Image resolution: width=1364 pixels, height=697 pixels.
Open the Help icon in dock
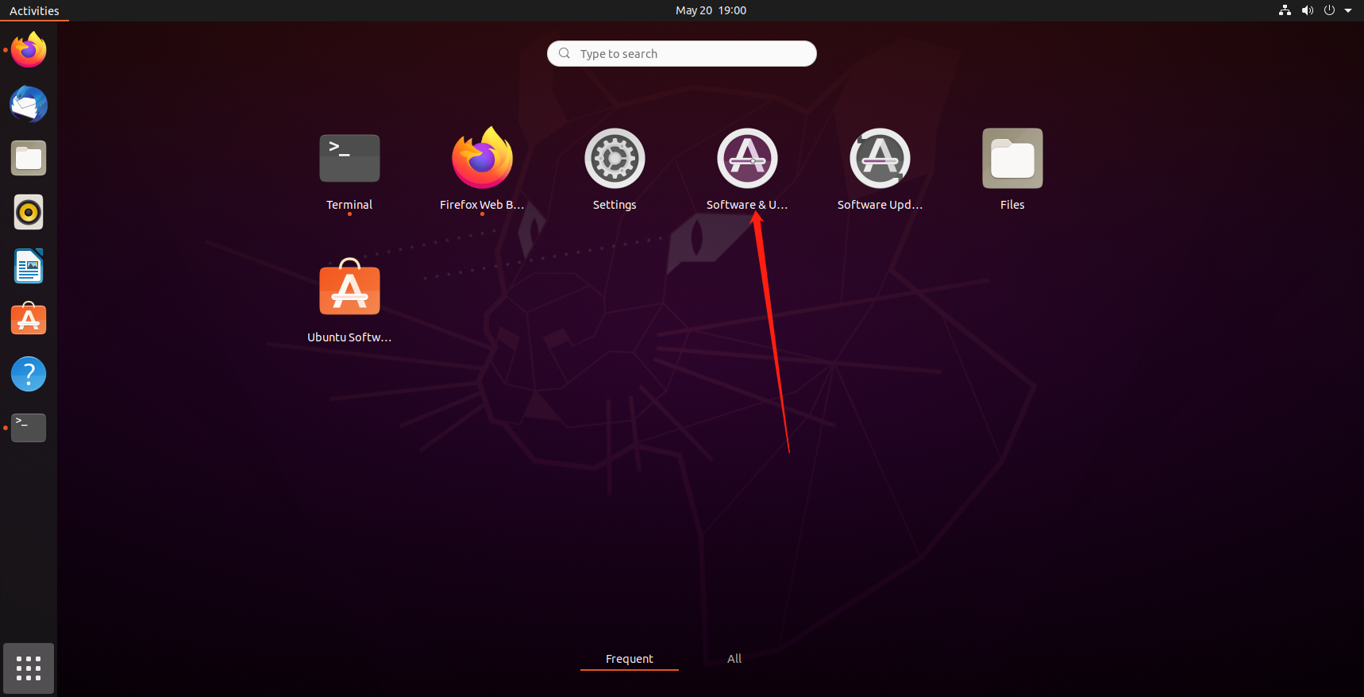29,374
